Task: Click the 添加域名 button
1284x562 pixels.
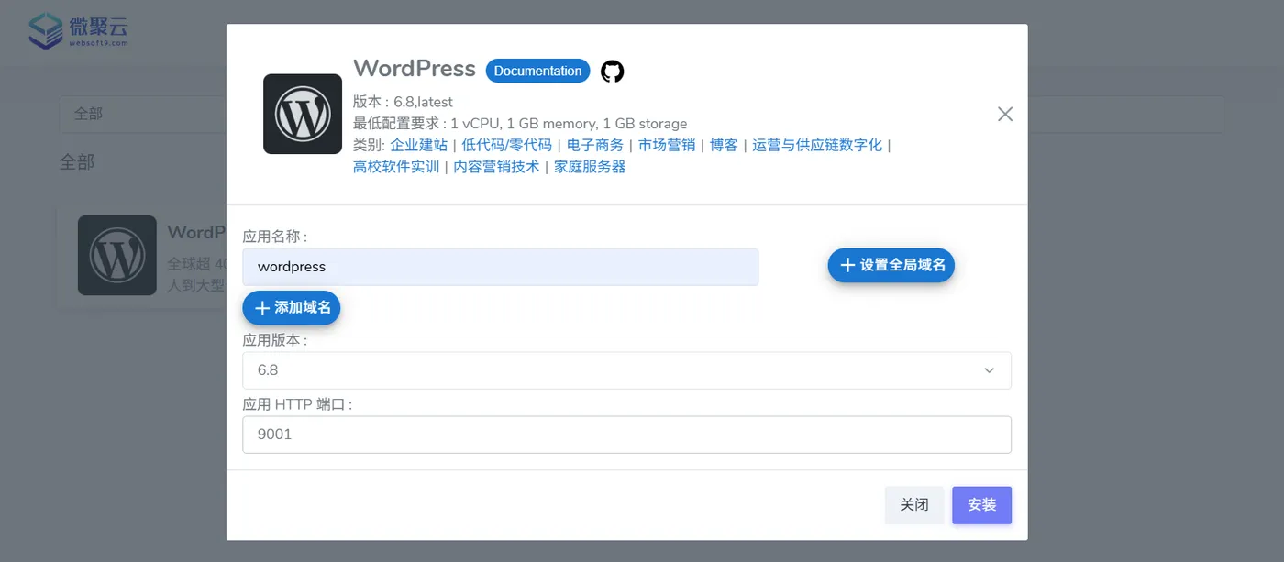Action: pos(292,307)
